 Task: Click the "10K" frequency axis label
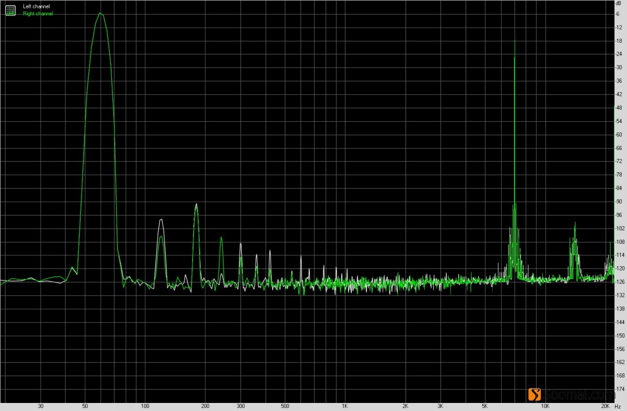tap(545, 406)
